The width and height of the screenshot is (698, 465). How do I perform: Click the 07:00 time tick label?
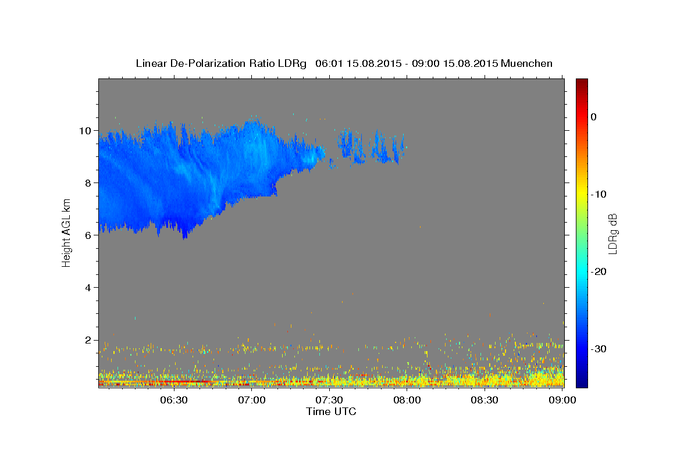252,400
